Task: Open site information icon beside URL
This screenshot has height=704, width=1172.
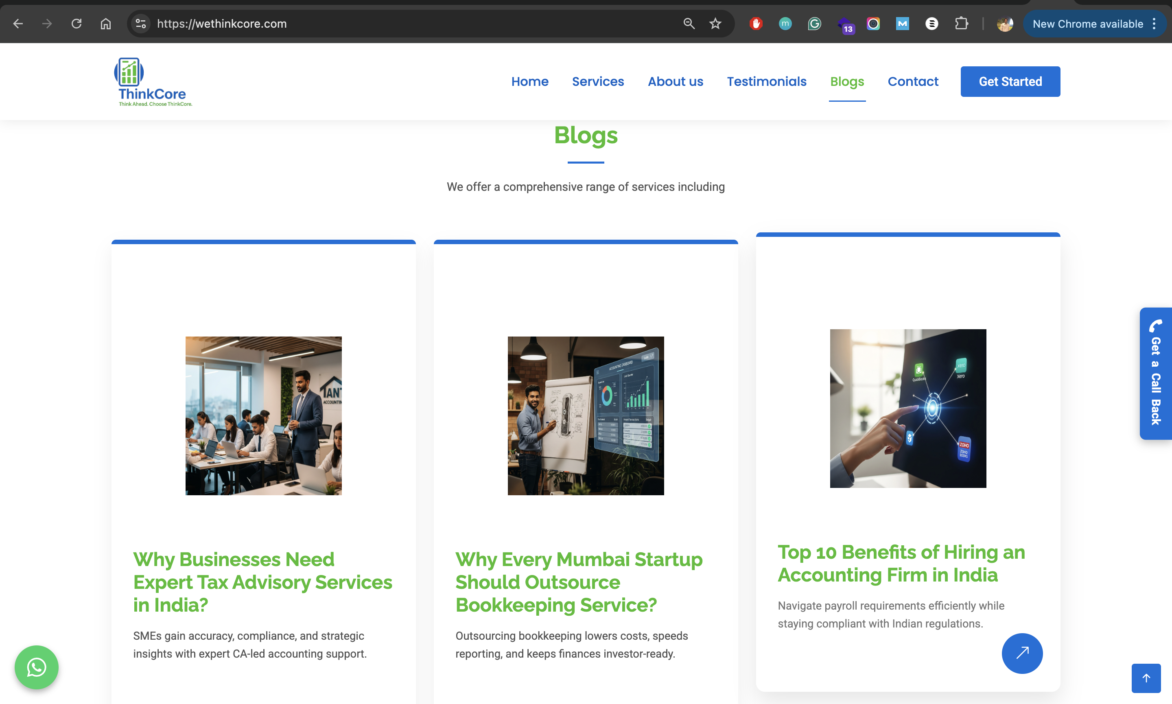Action: [x=140, y=24]
